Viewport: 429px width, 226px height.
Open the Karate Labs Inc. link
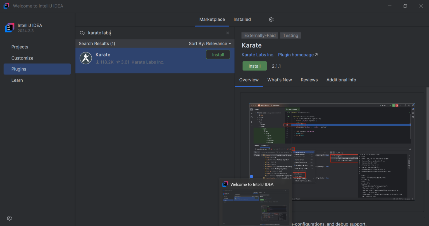pos(258,54)
